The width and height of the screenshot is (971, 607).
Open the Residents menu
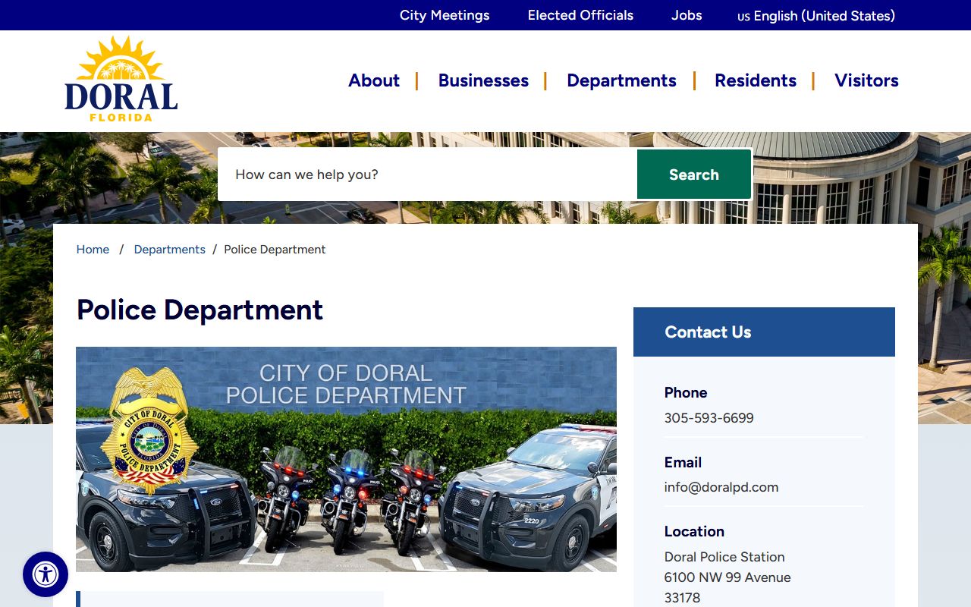point(756,80)
